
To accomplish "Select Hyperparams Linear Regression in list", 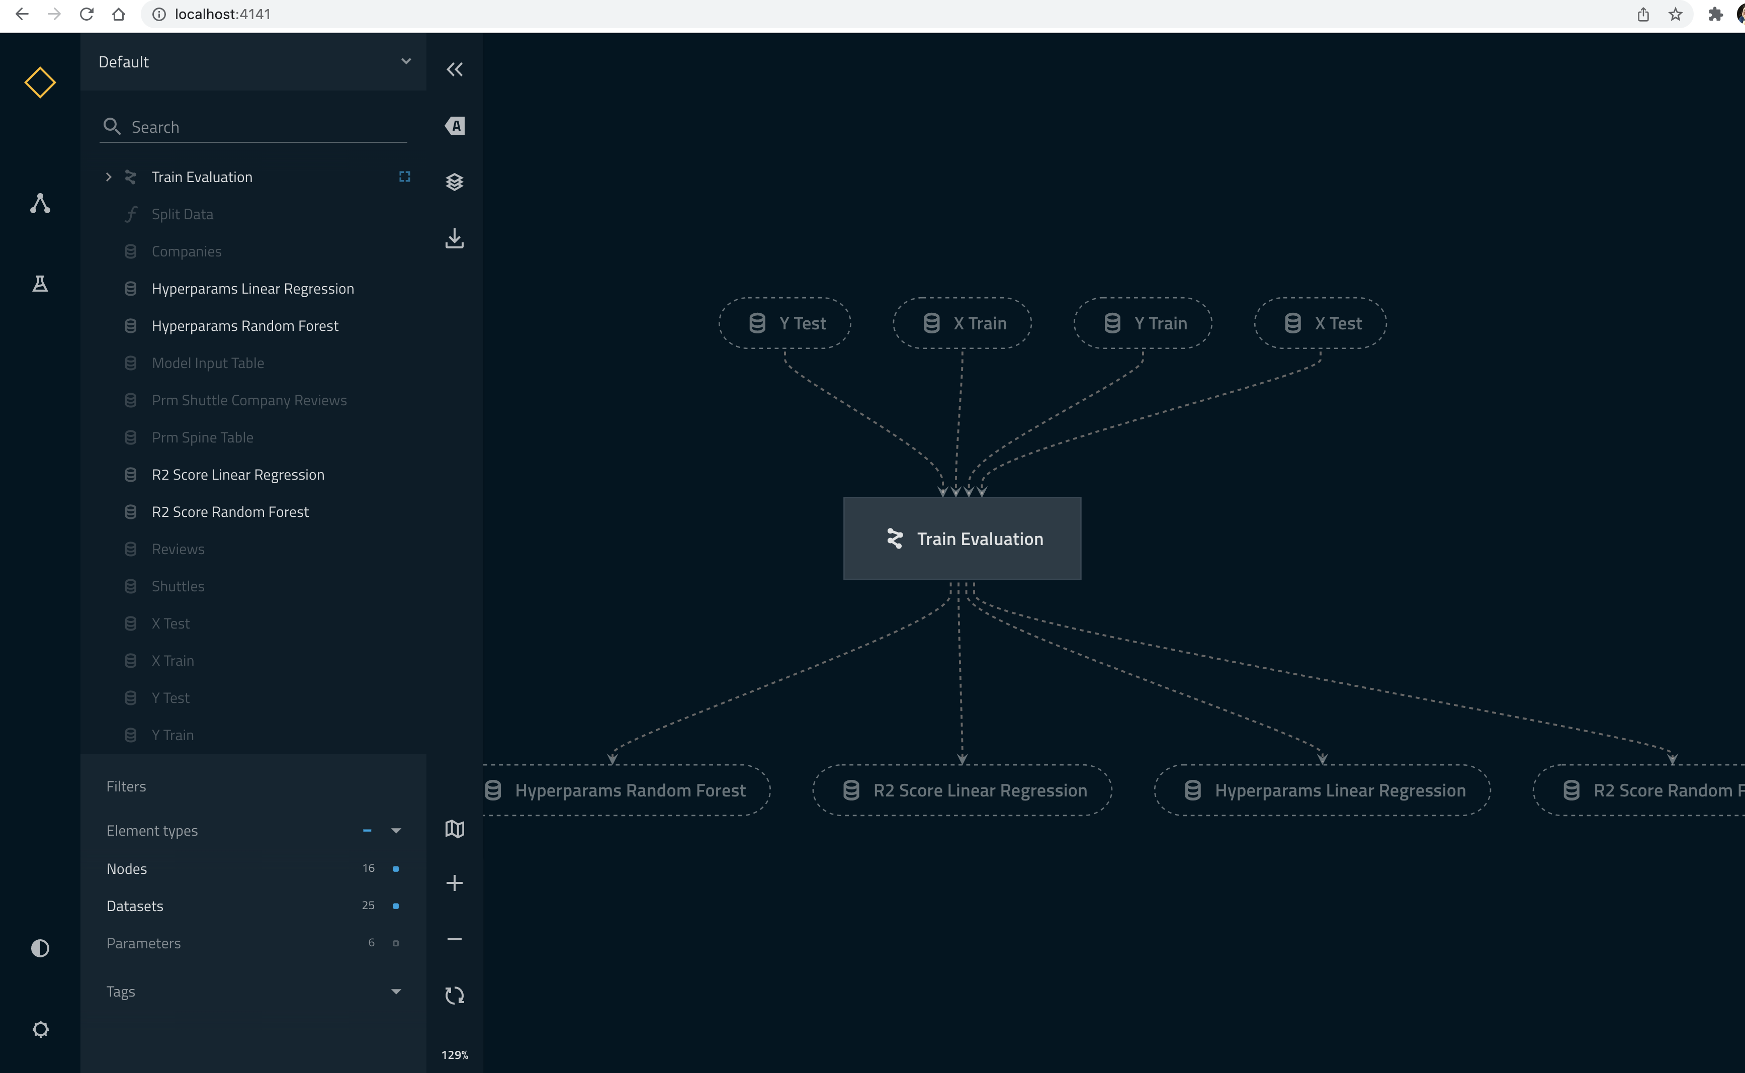I will [x=253, y=289].
